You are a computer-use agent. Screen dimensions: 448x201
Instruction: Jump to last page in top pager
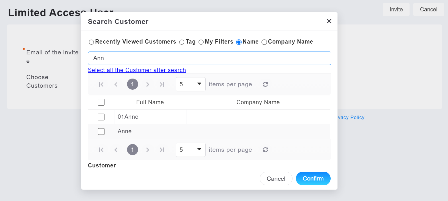(x=162, y=84)
